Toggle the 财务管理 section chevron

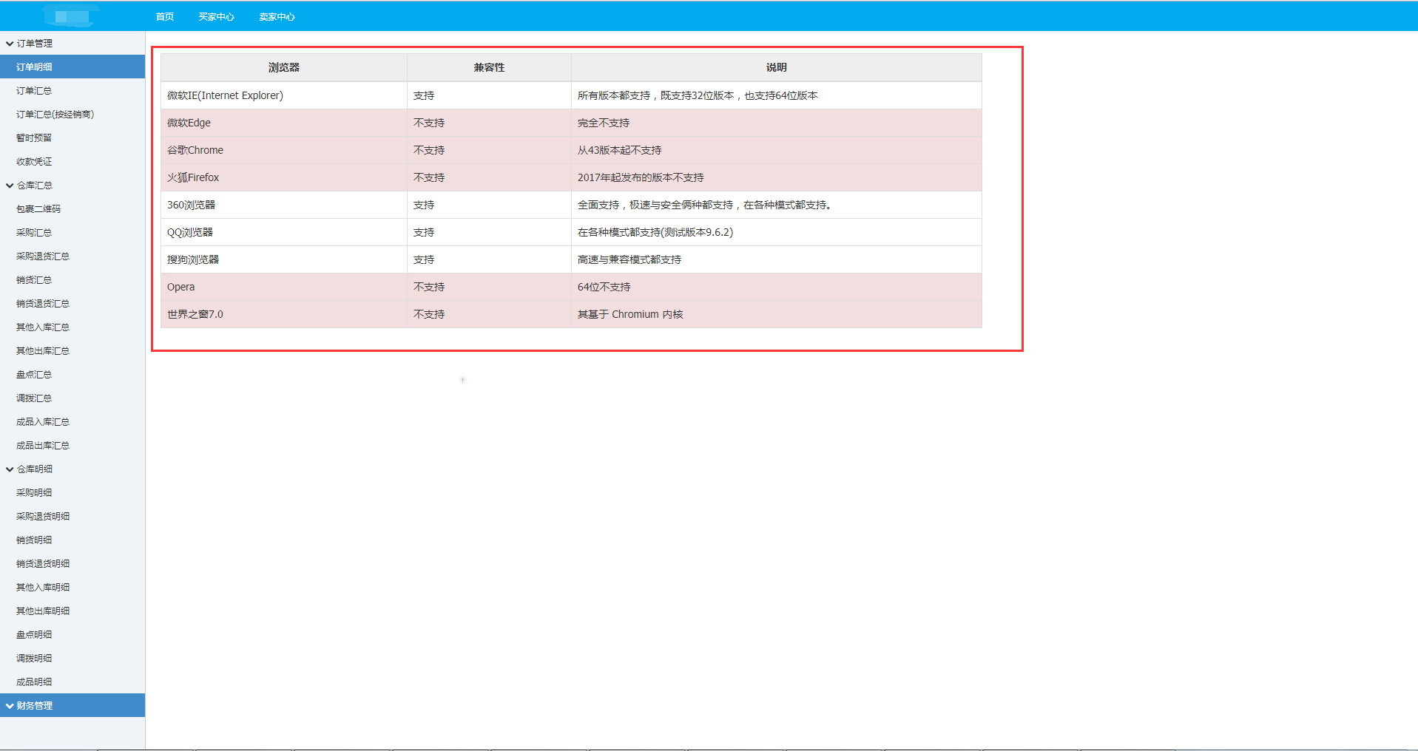click(10, 706)
